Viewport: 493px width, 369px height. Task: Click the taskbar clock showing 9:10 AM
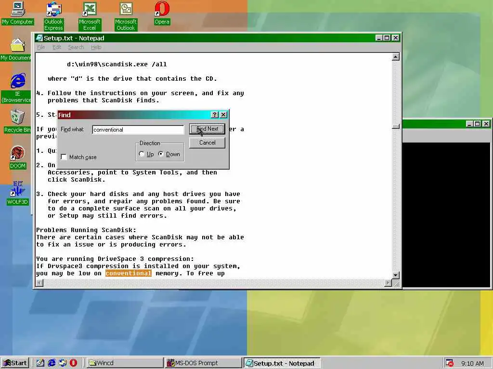(472, 363)
